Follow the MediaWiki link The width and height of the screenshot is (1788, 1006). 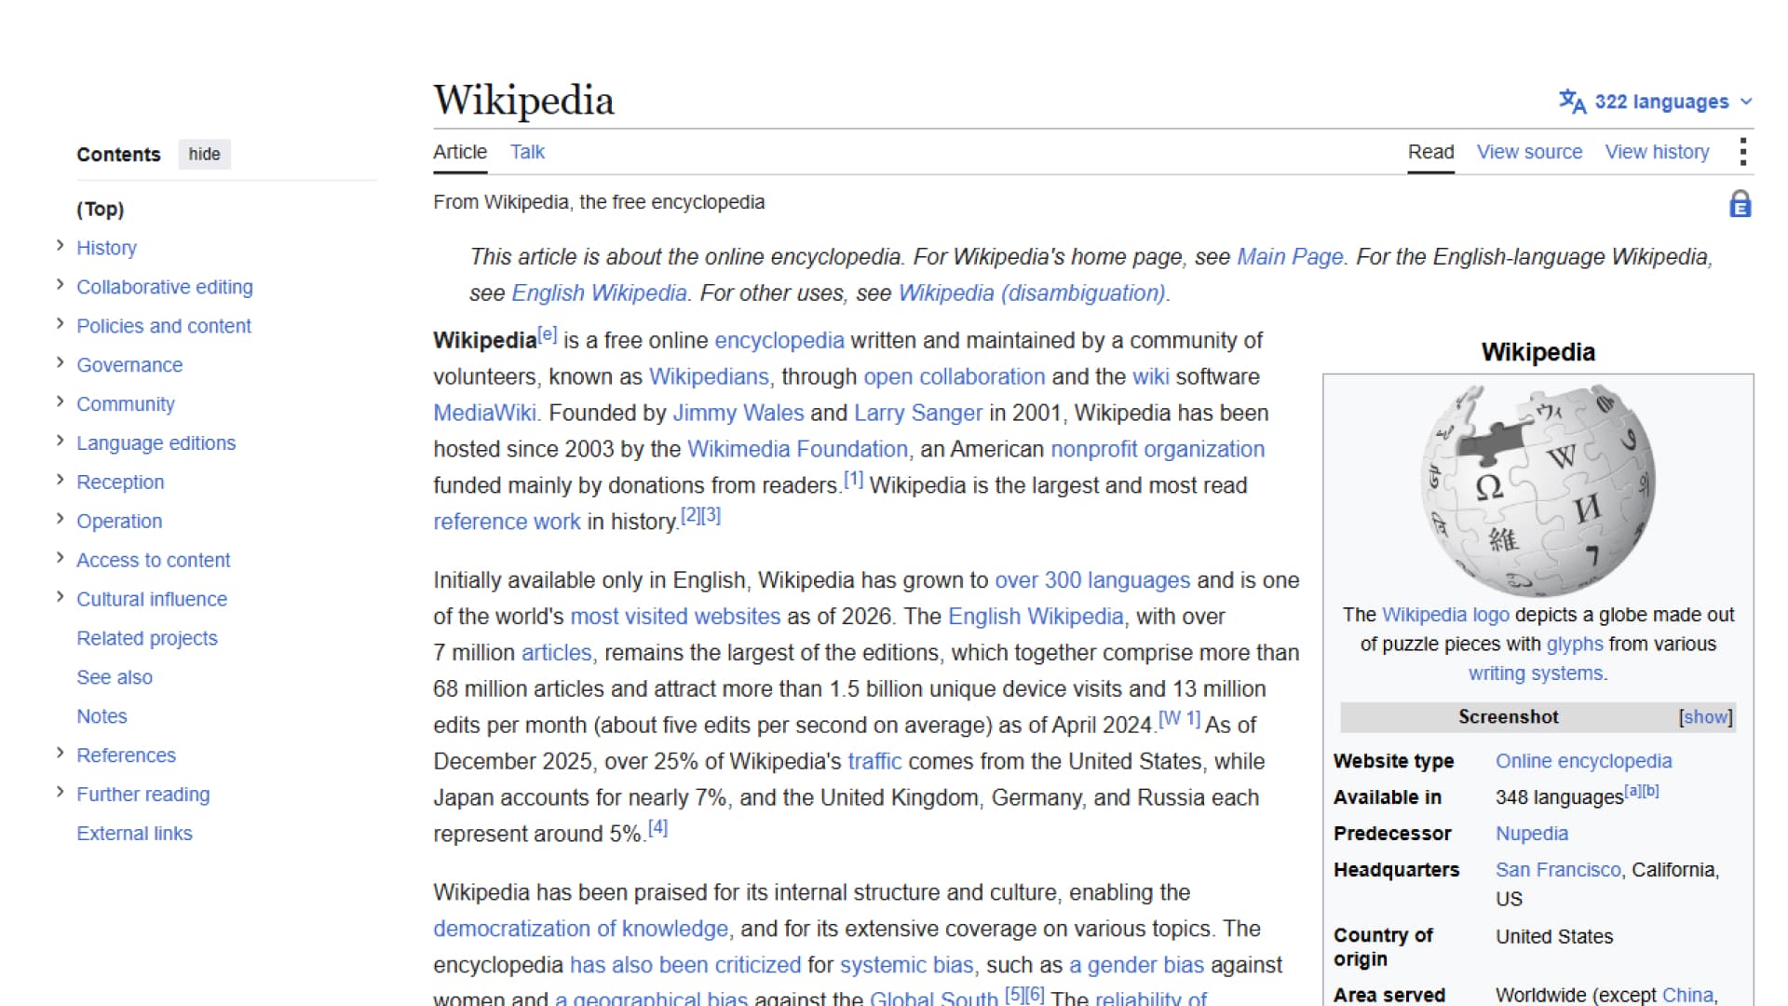[484, 414]
